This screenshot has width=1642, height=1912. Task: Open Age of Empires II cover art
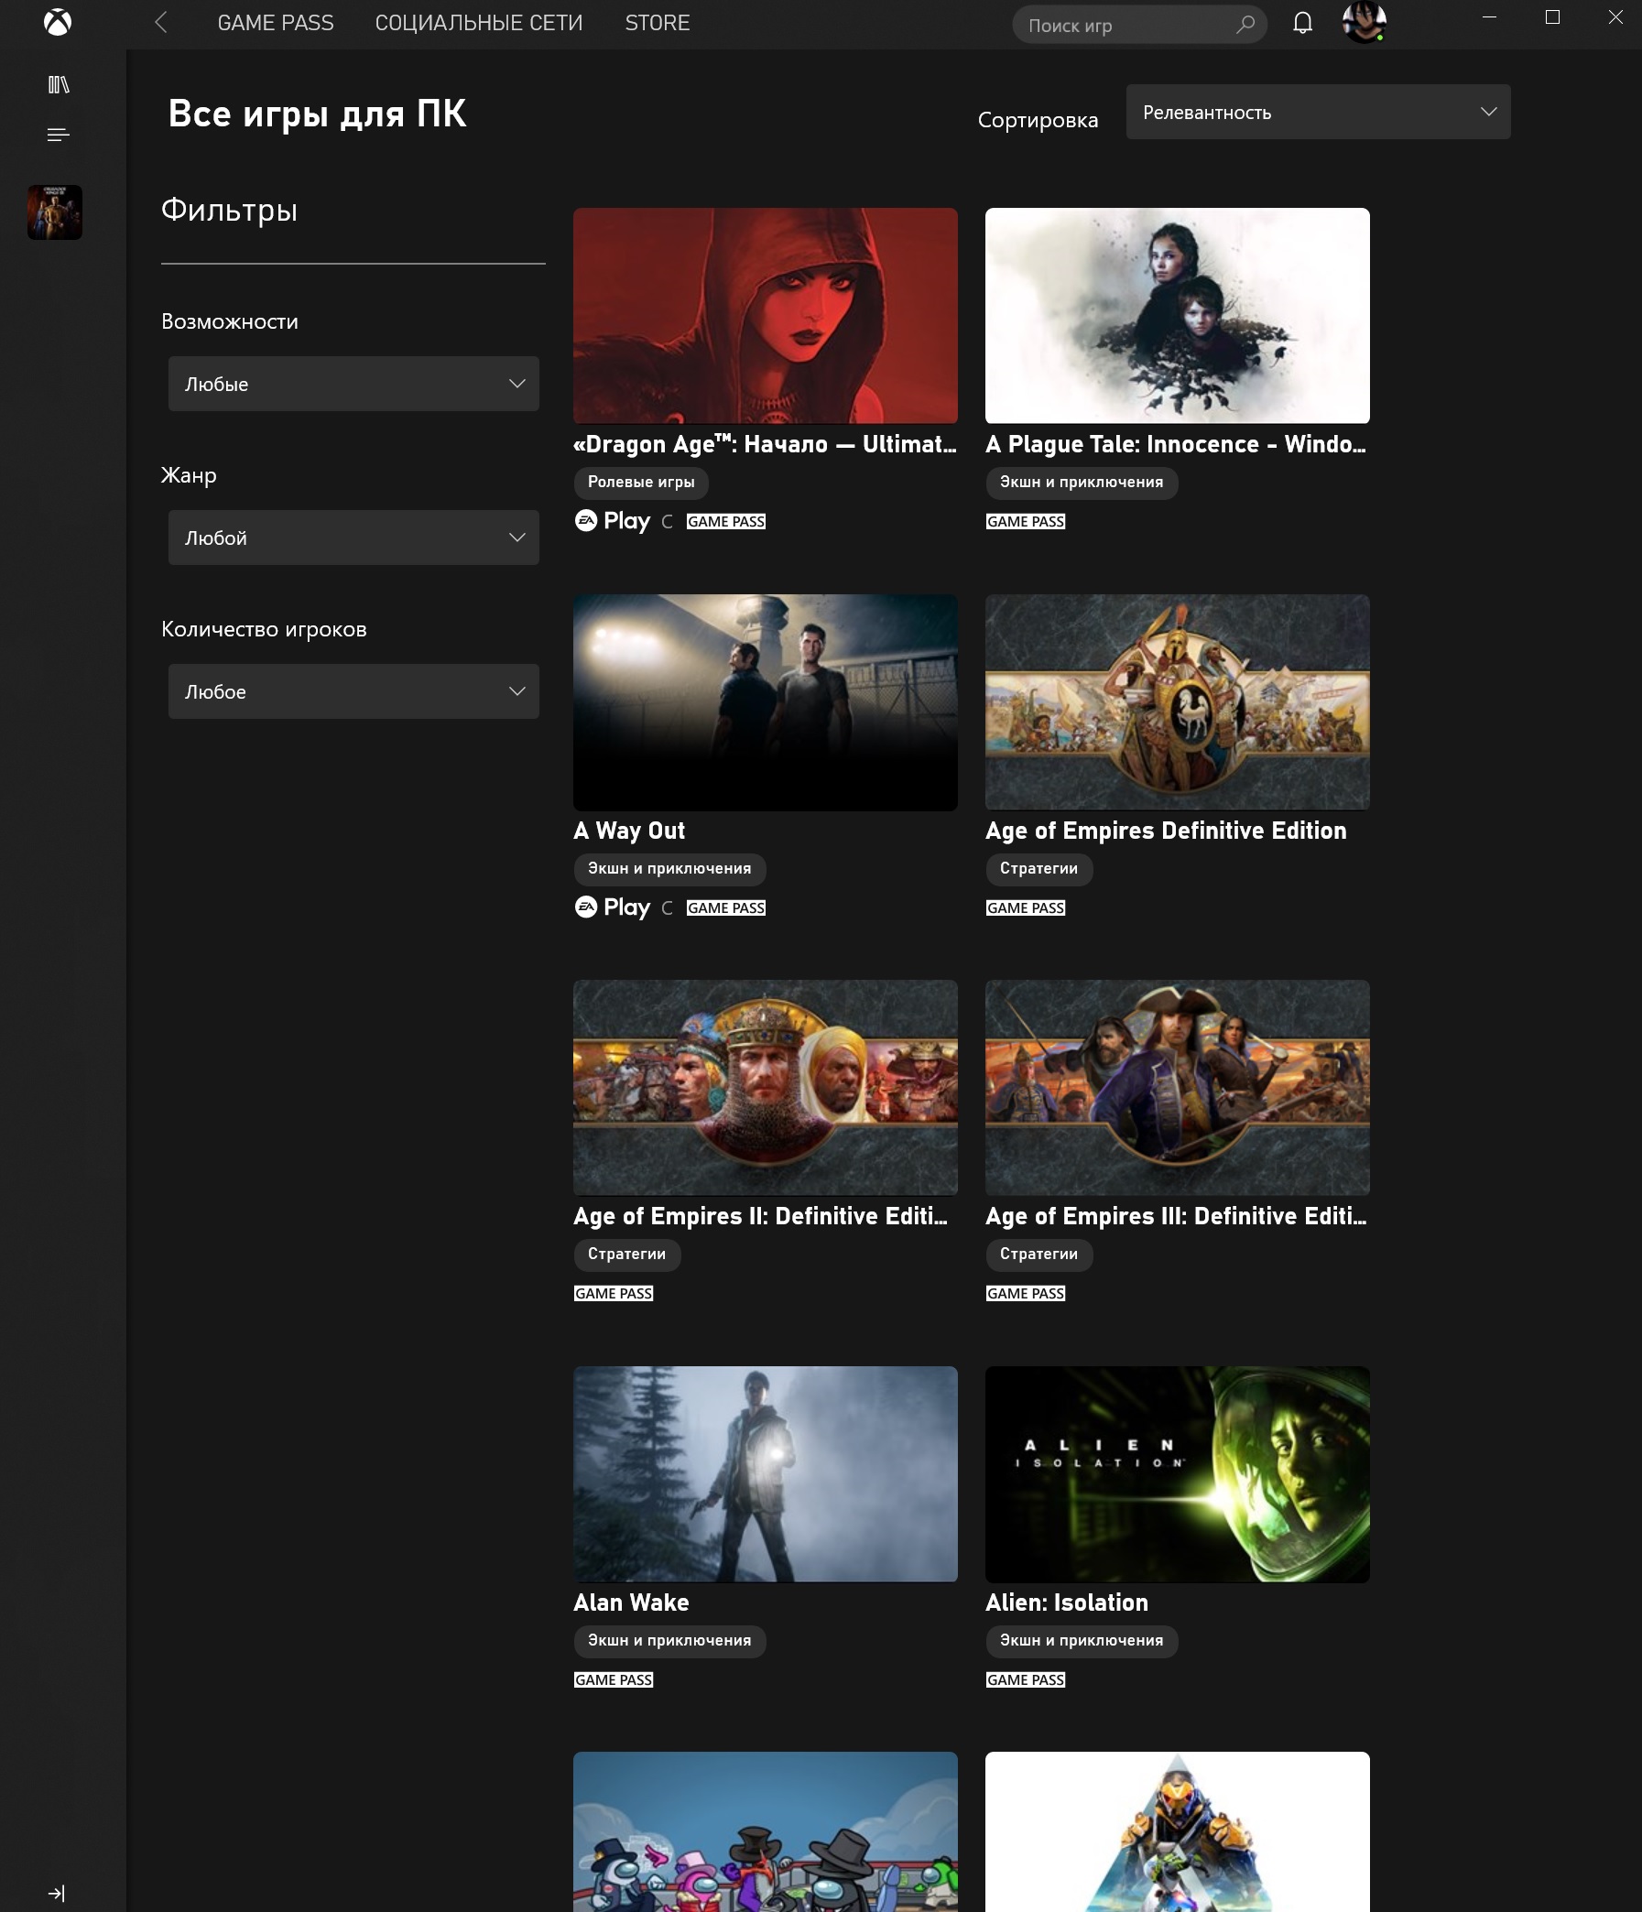[x=766, y=1088]
